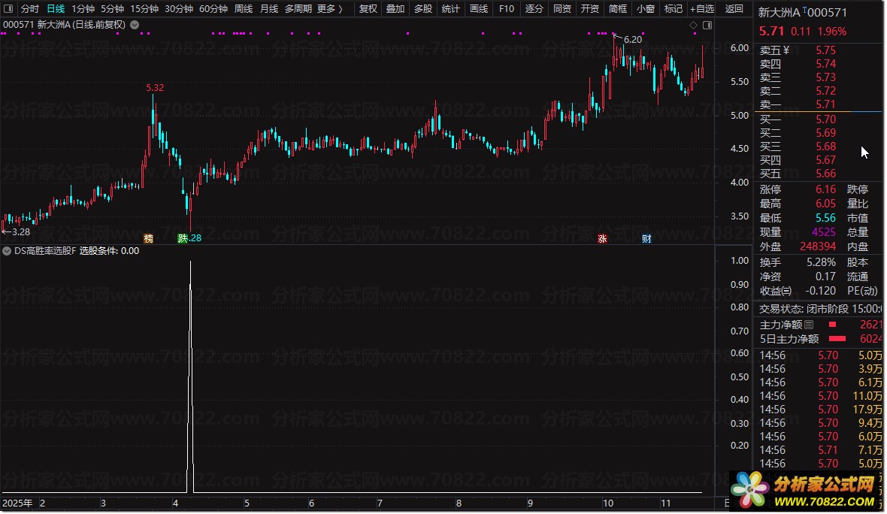The height and width of the screenshot is (514, 887).
Task: Switch to 分时 intraday chart
Action: pyautogui.click(x=30, y=8)
